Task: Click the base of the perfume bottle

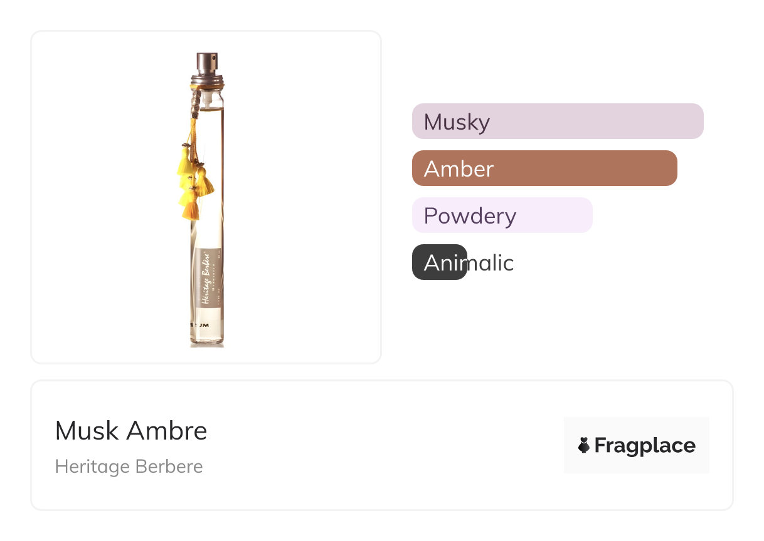Action: pyautogui.click(x=206, y=338)
